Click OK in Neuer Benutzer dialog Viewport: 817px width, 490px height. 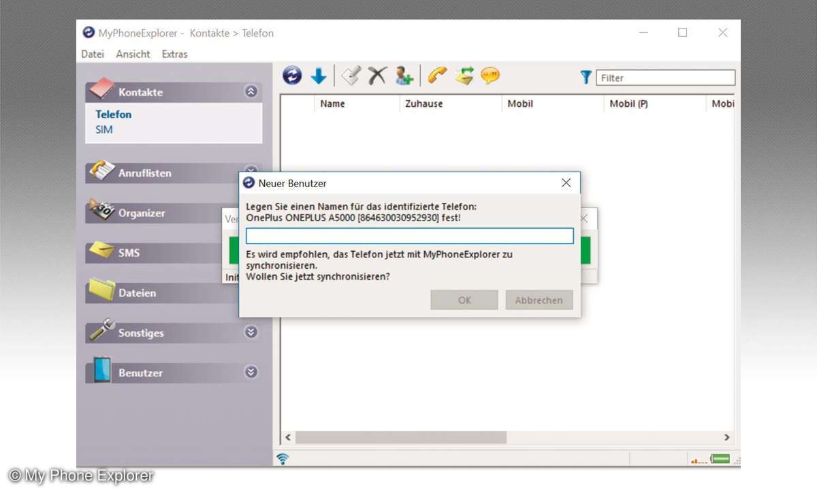click(x=464, y=300)
